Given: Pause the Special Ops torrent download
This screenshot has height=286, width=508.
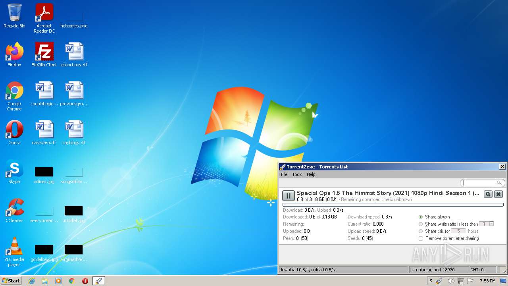Looking at the screenshot, I should [x=289, y=195].
